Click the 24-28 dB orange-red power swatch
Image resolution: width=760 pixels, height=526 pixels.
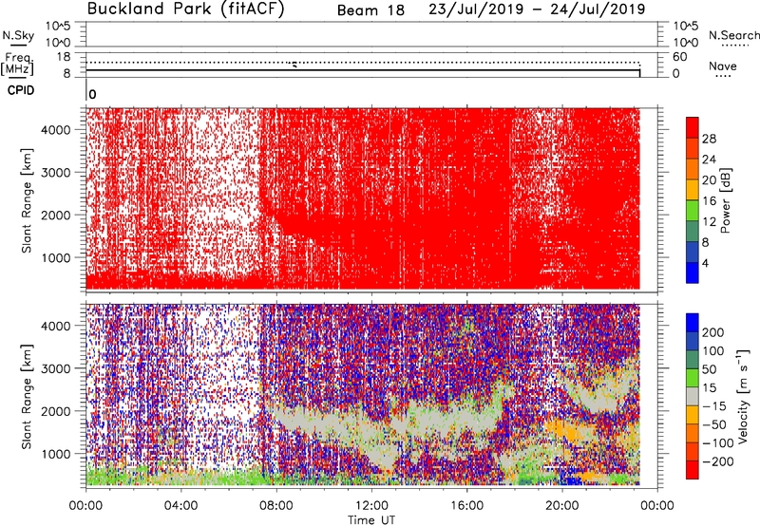pos(693,148)
